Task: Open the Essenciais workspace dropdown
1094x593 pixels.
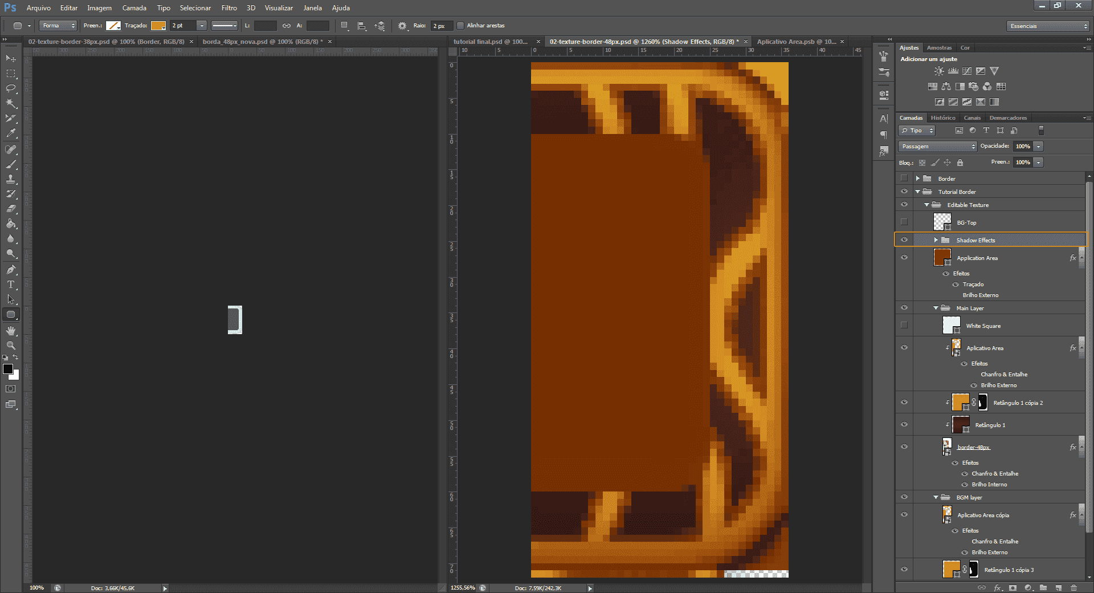Action: point(1048,26)
